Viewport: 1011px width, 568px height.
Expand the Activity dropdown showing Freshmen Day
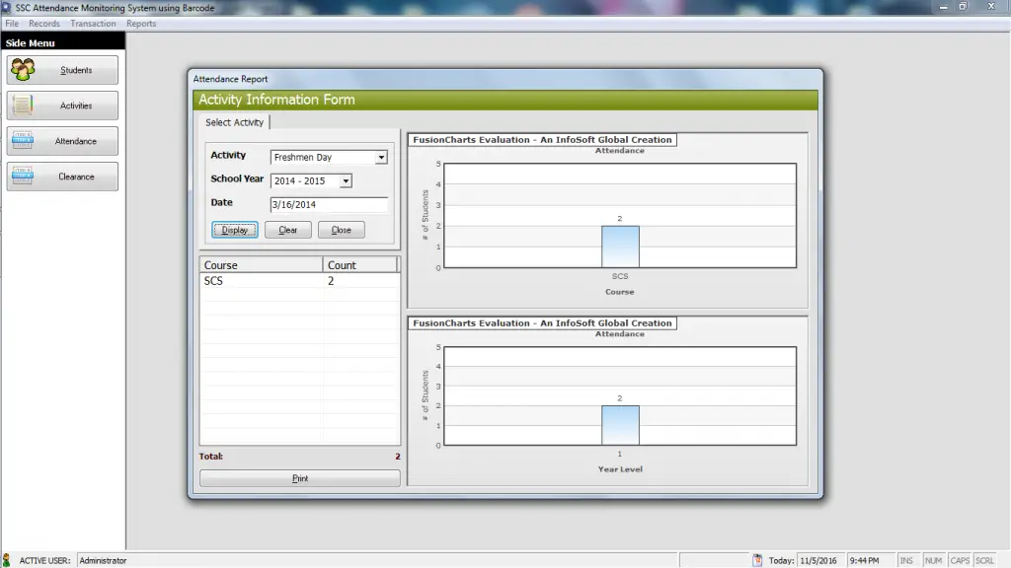point(381,157)
